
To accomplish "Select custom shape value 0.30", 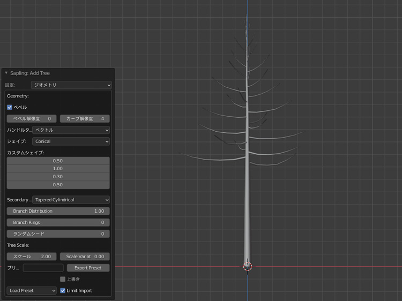I will (x=58, y=177).
